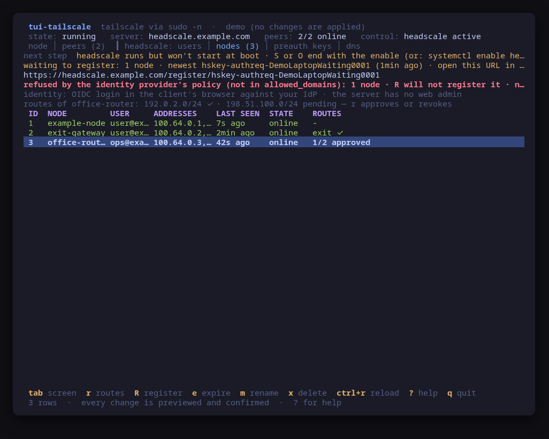
Task: Select the nodes (3) tab
Action: 238,46
